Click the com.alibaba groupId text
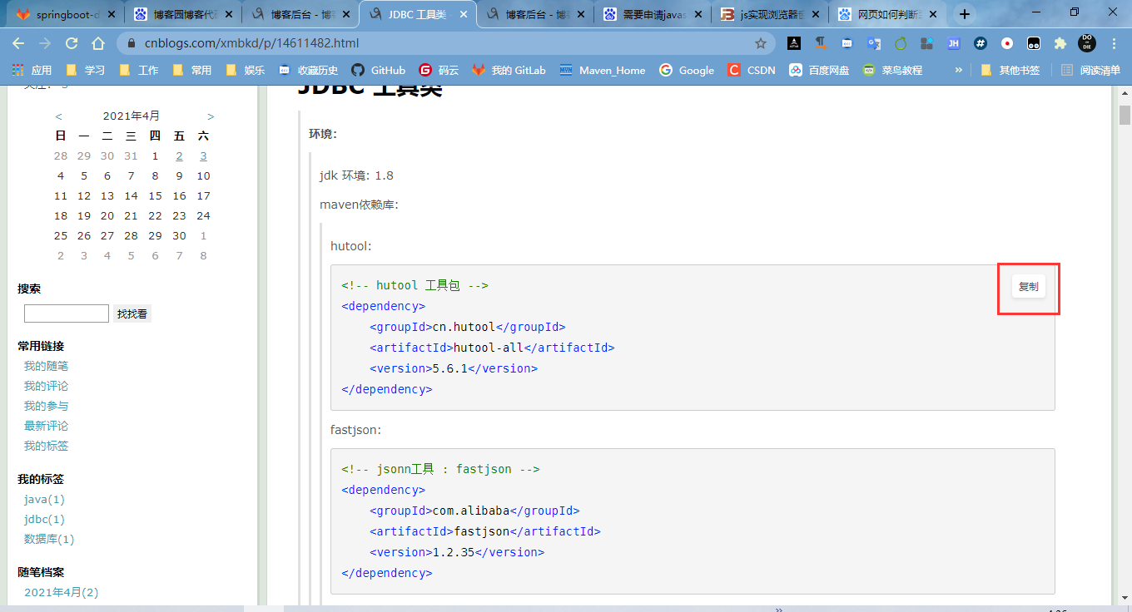Image resolution: width=1132 pixels, height=612 pixels. point(471,511)
